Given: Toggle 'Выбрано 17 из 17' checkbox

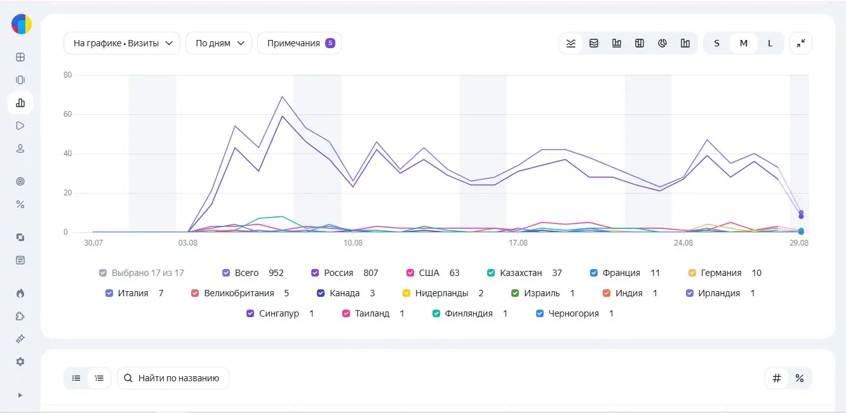Looking at the screenshot, I should tap(103, 273).
